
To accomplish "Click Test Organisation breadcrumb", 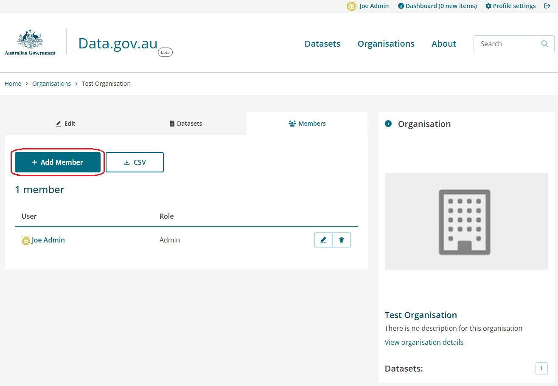I will 106,84.
